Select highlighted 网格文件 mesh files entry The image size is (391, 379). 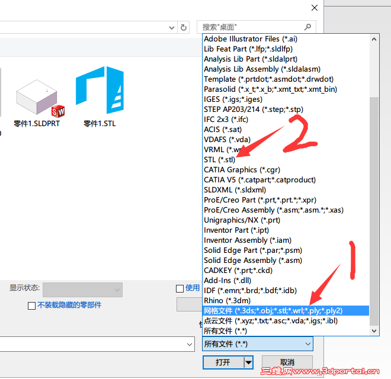coord(286,311)
